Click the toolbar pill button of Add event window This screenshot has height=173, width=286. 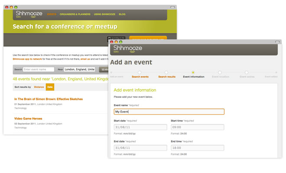tap(277, 42)
